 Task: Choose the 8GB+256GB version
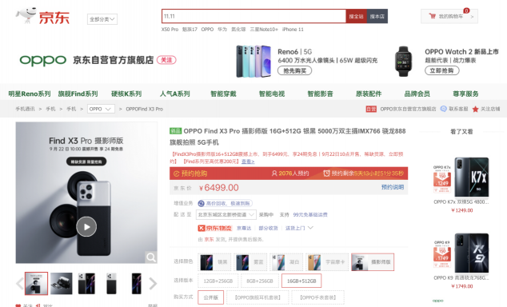(x=260, y=281)
